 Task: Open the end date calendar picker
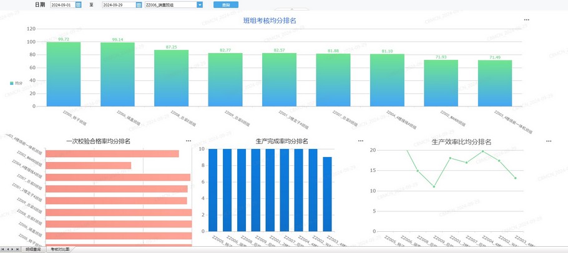(139, 4)
